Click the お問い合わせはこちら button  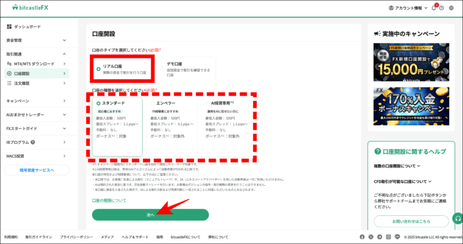pos(411,221)
